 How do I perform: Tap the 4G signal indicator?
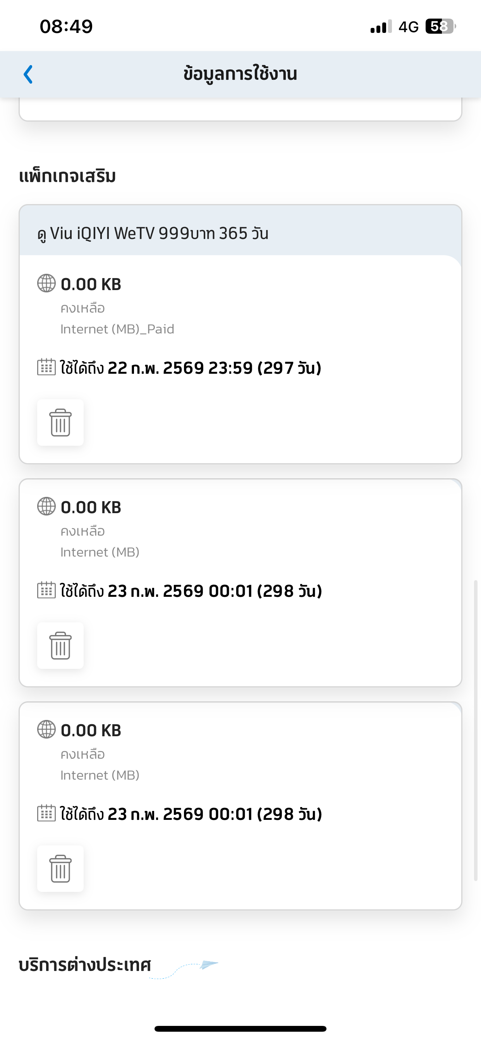click(408, 27)
